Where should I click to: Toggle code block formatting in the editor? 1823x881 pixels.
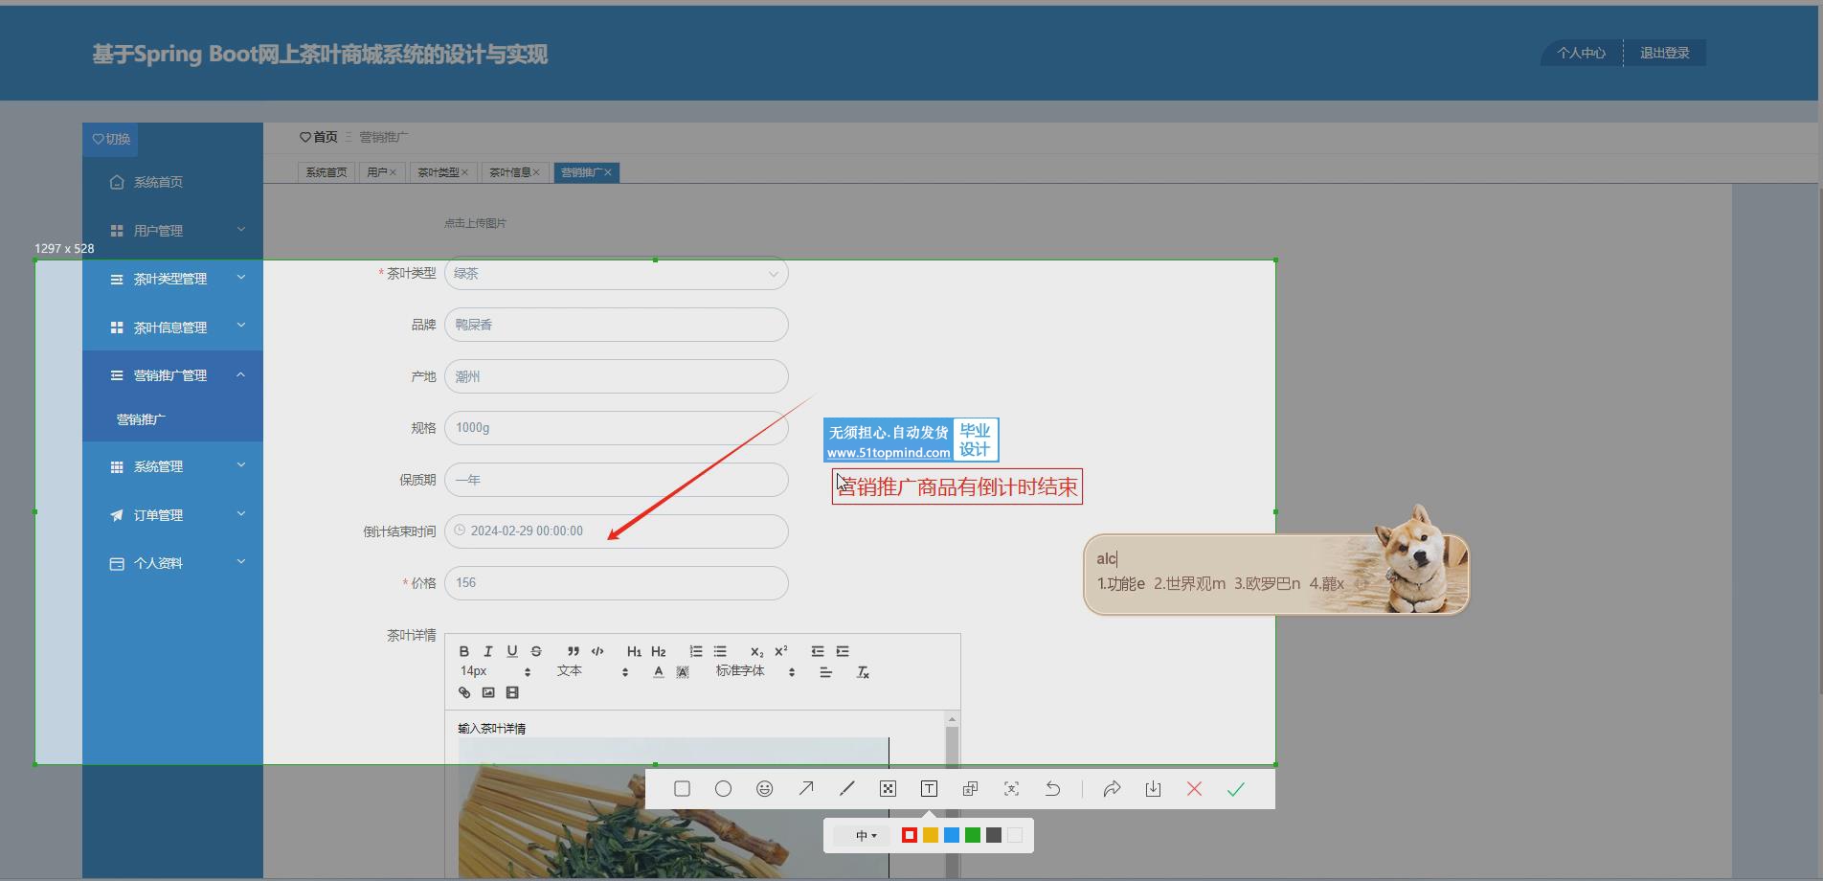(x=597, y=651)
